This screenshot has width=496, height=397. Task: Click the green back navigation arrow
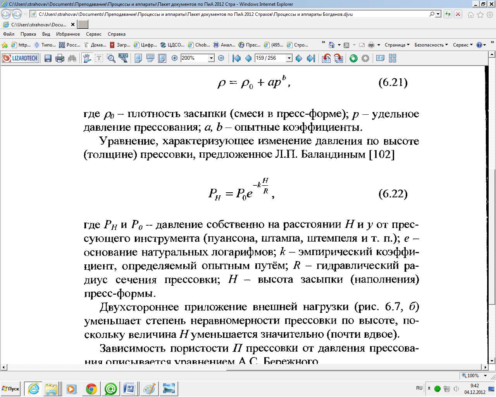click(x=353, y=58)
